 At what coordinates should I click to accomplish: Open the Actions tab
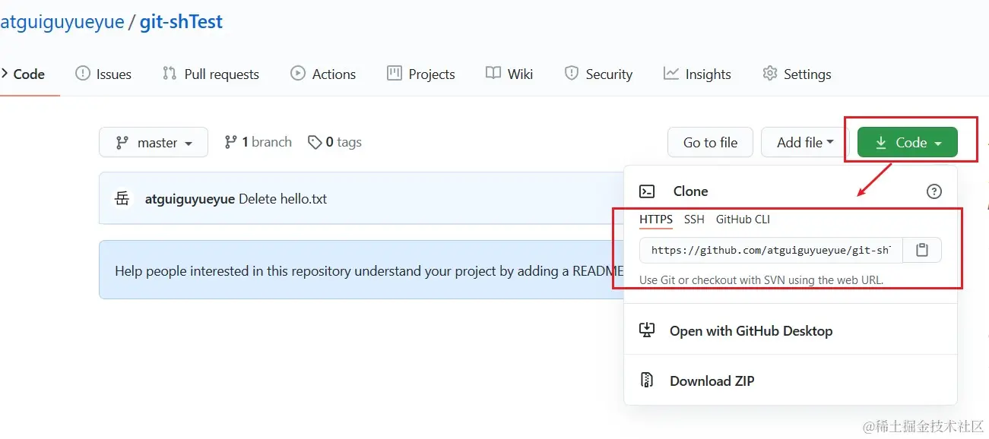[323, 74]
